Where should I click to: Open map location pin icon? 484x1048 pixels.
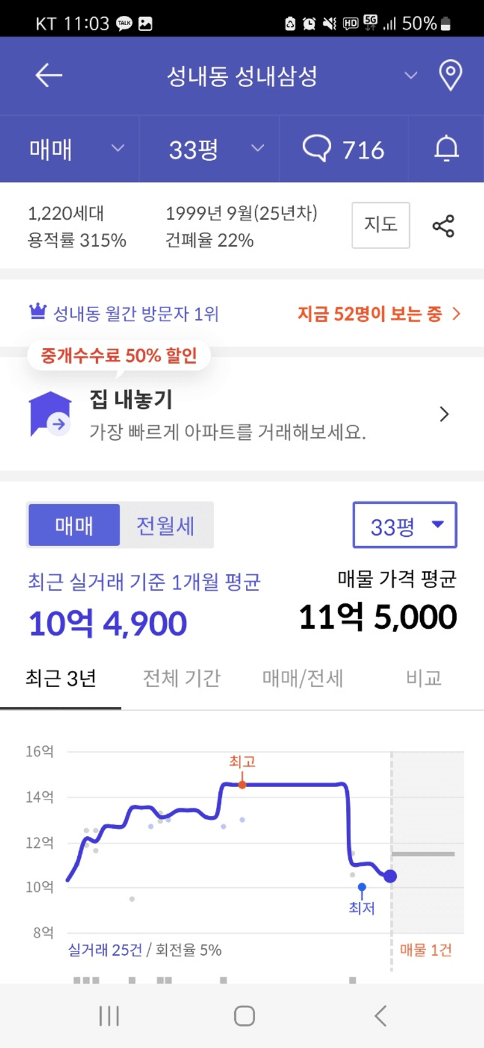[x=450, y=76]
